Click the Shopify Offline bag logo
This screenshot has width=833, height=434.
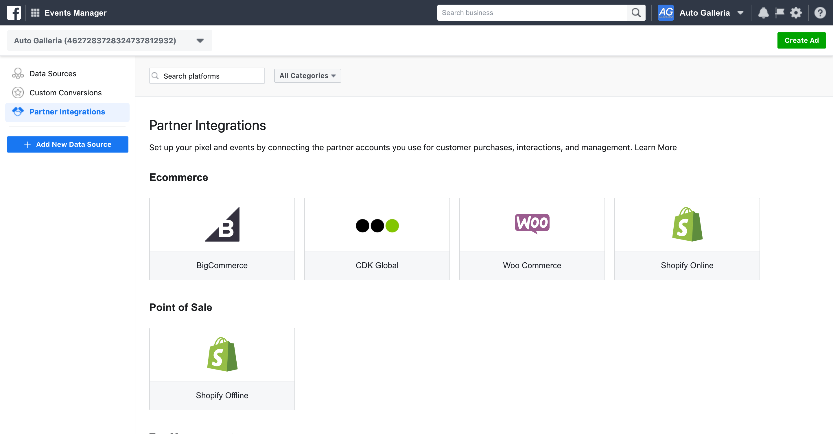[222, 354]
